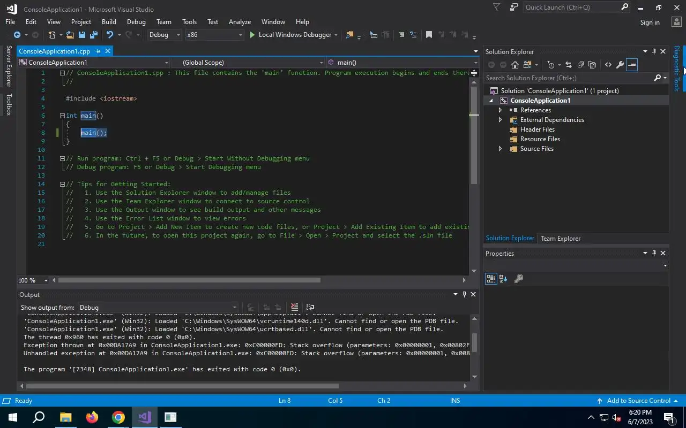Screen dimensions: 686x428
Task: Open the Debug menu
Action: 136,22
